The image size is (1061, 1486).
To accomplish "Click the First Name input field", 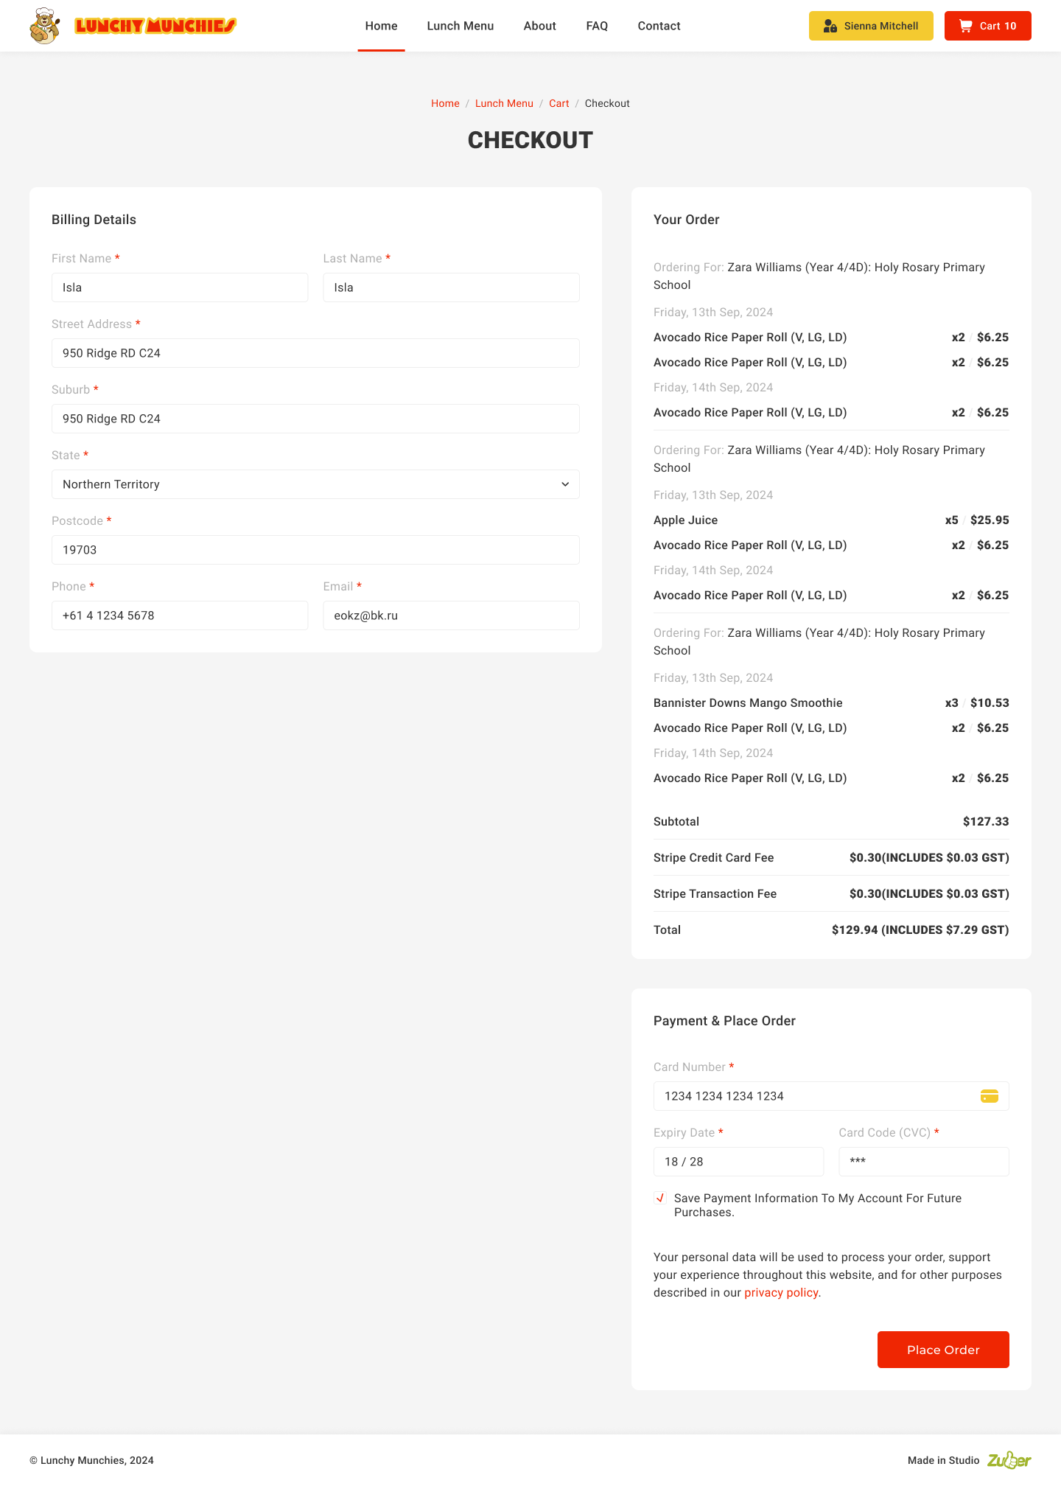I will pyautogui.click(x=180, y=287).
